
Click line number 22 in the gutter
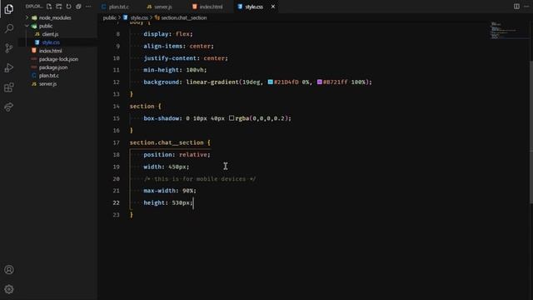117,202
